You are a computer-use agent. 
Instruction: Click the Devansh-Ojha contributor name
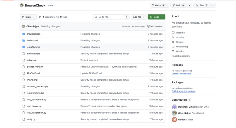point(186,107)
